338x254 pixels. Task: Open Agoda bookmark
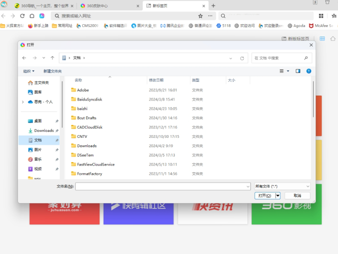pyautogui.click(x=296, y=26)
